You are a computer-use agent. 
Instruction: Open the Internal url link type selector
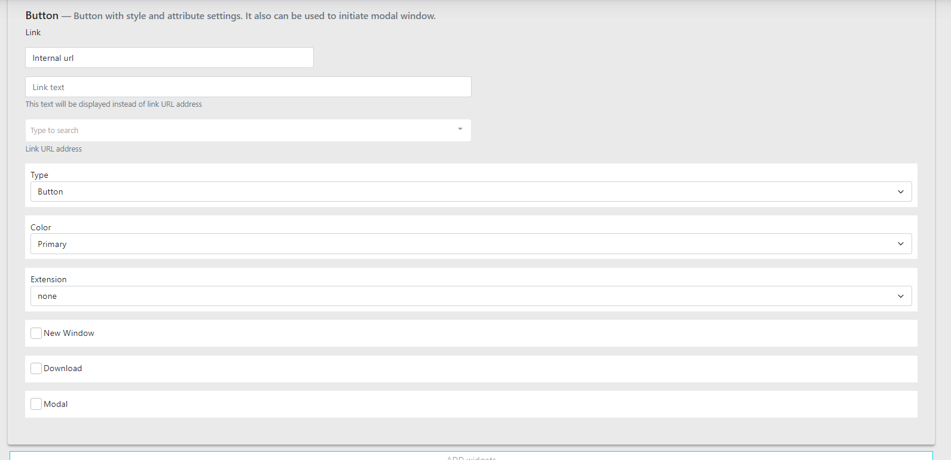[x=169, y=58]
